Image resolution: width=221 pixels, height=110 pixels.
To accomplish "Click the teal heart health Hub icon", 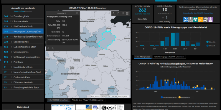I will pos(195,19).
